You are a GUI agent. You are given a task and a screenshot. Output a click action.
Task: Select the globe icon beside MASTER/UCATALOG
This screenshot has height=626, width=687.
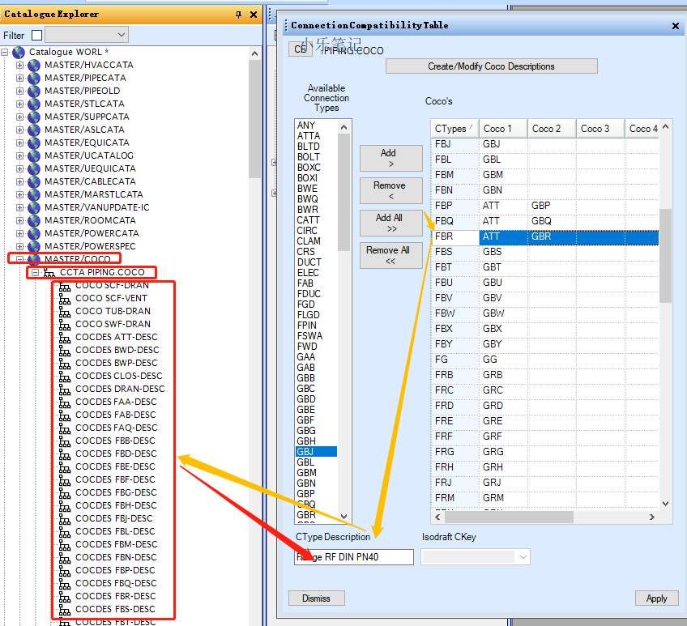(x=34, y=156)
